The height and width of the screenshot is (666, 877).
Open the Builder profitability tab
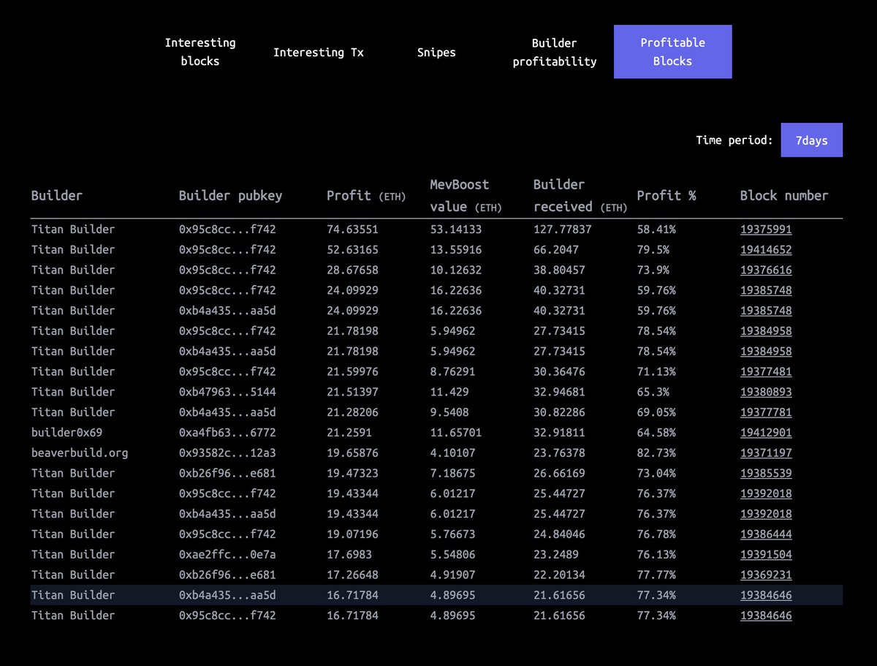click(x=555, y=53)
